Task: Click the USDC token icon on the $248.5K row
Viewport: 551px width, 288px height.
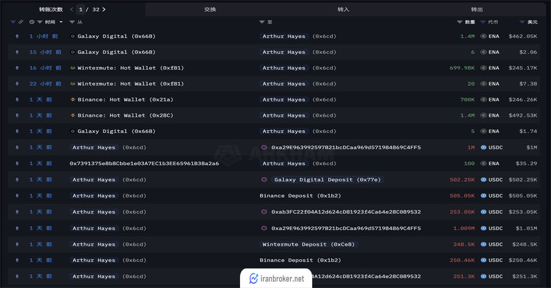Action: pyautogui.click(x=484, y=244)
